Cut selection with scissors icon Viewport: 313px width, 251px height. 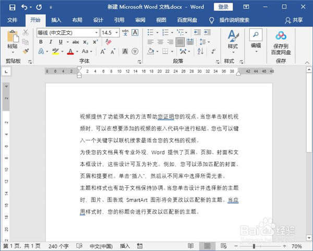pyautogui.click(x=26, y=32)
